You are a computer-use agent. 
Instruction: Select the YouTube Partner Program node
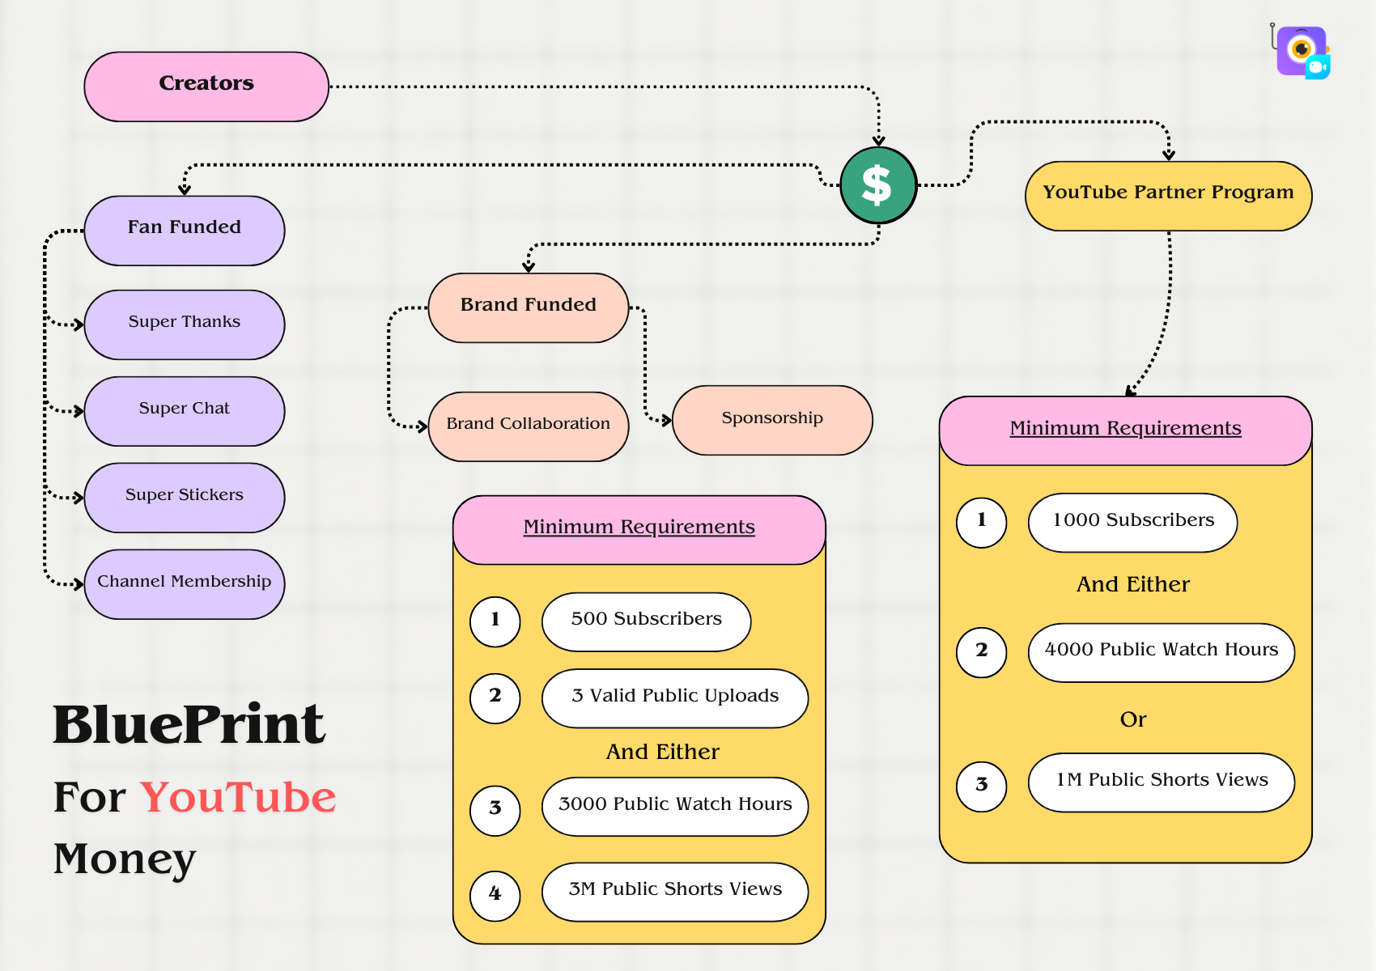(1168, 196)
